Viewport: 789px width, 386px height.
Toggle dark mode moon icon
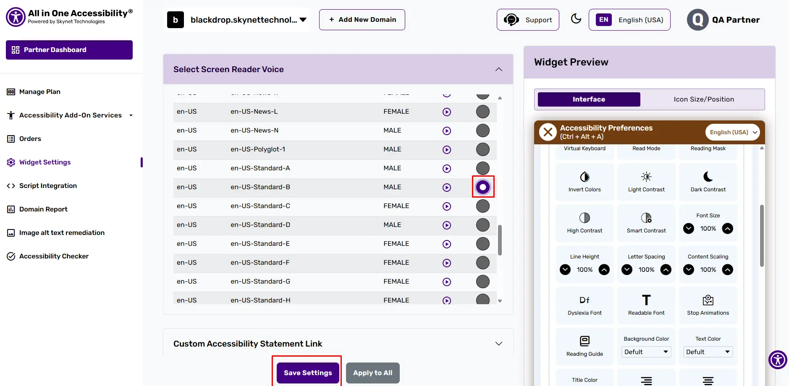[576, 19]
